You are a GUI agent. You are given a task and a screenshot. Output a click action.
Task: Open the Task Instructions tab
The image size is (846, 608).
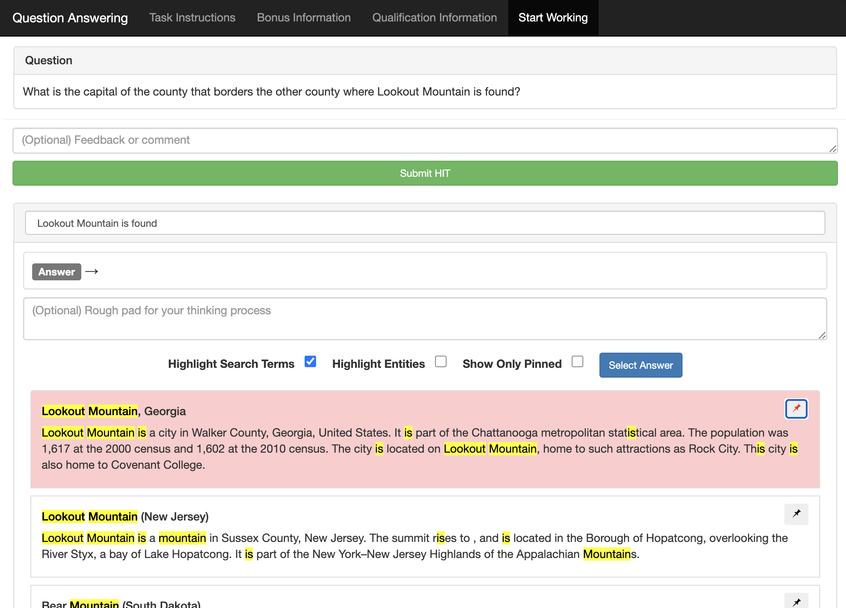(x=192, y=18)
